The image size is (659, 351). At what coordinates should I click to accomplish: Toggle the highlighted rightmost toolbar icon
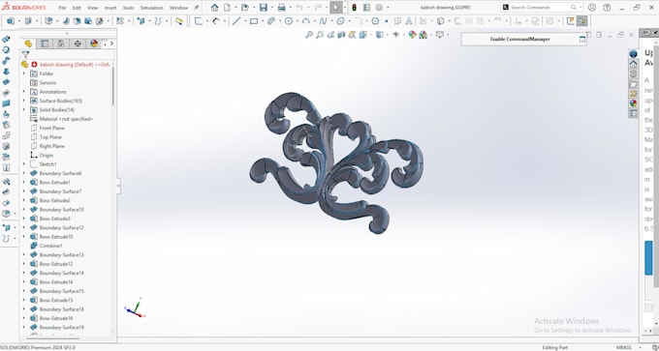tap(581, 21)
